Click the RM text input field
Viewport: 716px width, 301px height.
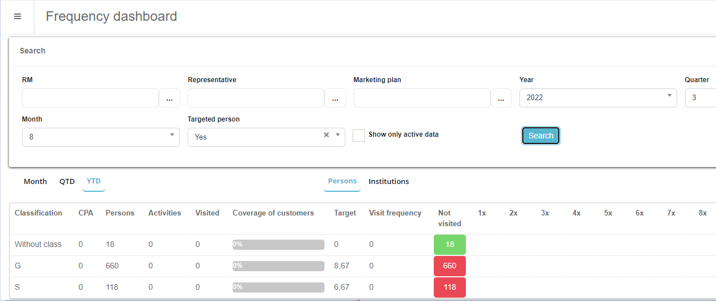pyautogui.click(x=90, y=98)
